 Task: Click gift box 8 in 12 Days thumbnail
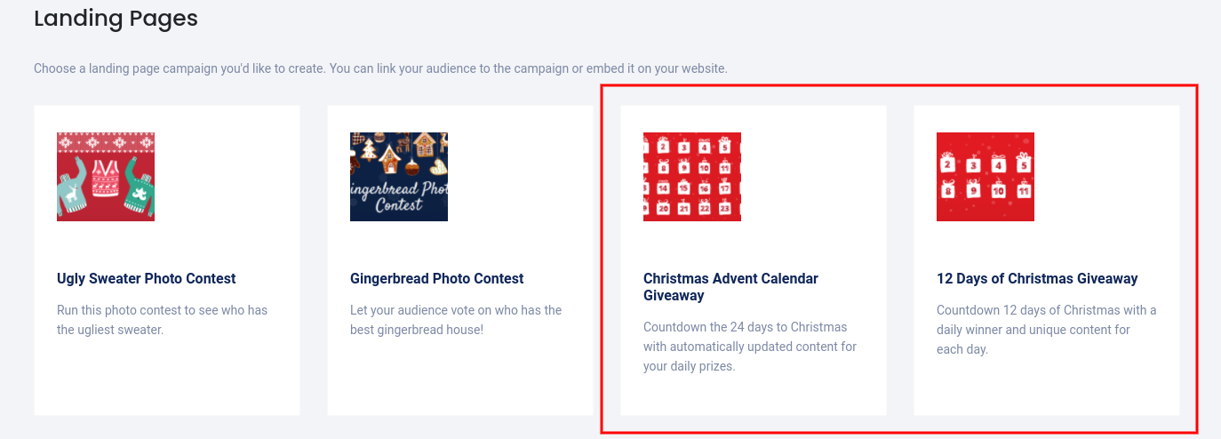[x=948, y=189]
